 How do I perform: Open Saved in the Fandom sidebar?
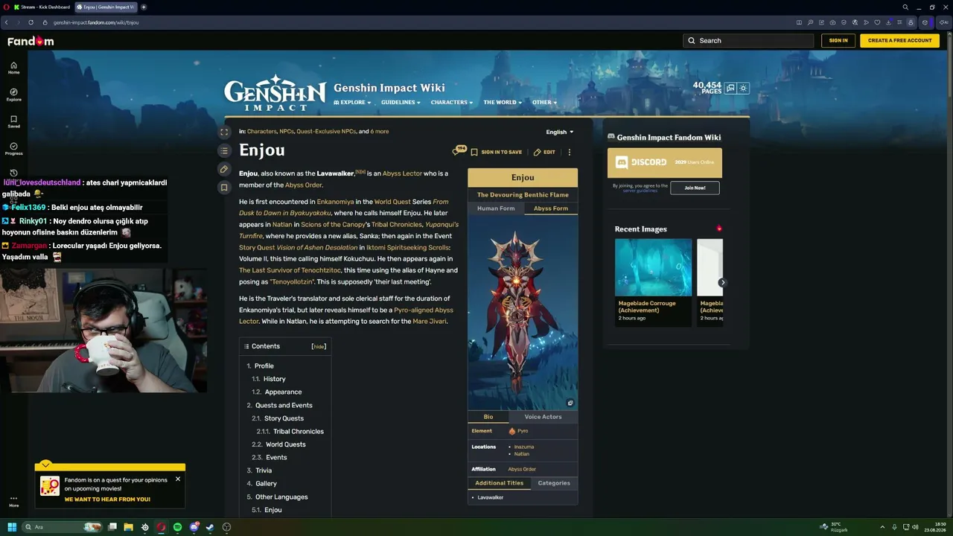coord(13,121)
